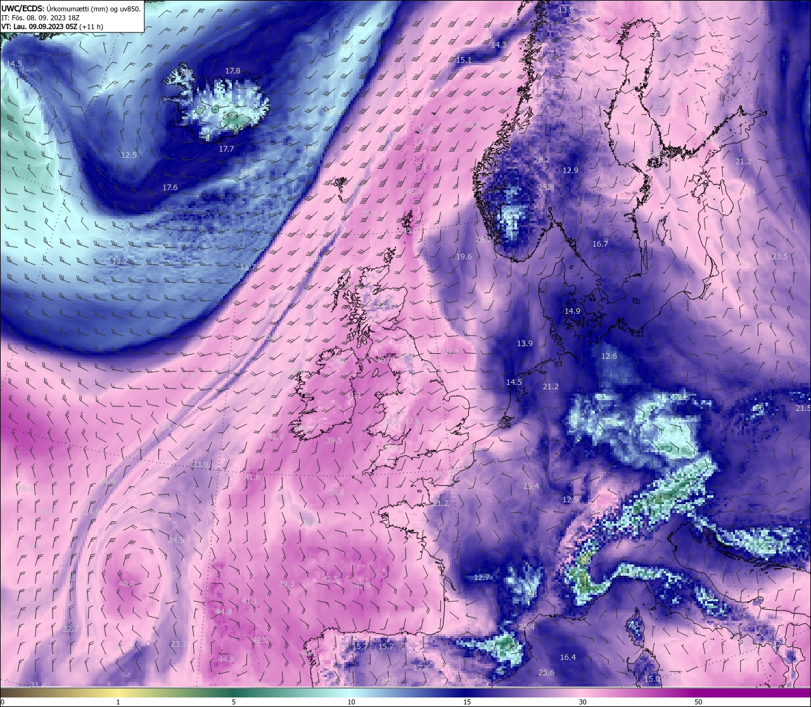The image size is (811, 707).
Task: Click the 21.5 value at the right edge
Action: [x=803, y=408]
